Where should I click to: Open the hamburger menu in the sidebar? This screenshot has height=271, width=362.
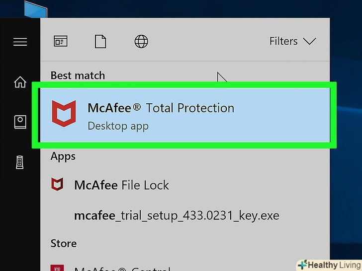click(20, 42)
